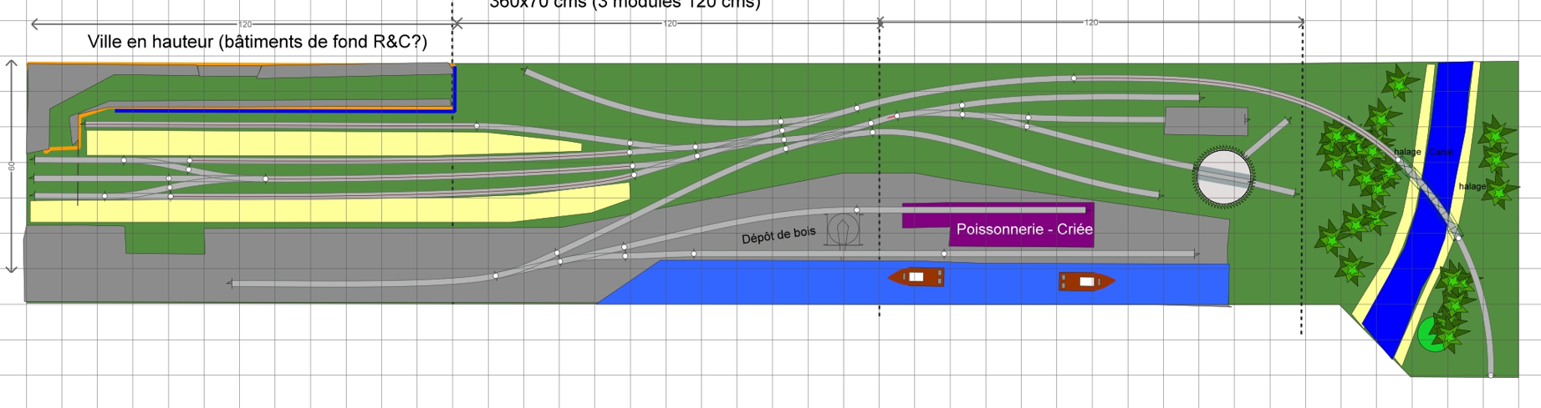Viewport: 1541px width, 408px height.
Task: Select the vertical blue wall segment near the town
Action: [x=454, y=88]
